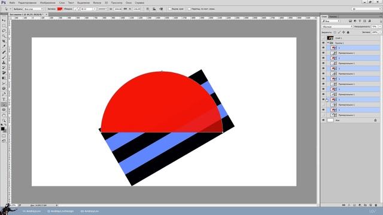Select the Dodge tool
The image size is (383, 215).
click(4, 88)
